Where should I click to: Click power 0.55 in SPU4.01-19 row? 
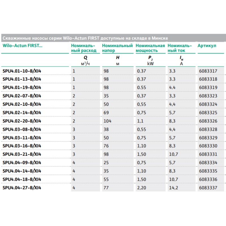142,88
